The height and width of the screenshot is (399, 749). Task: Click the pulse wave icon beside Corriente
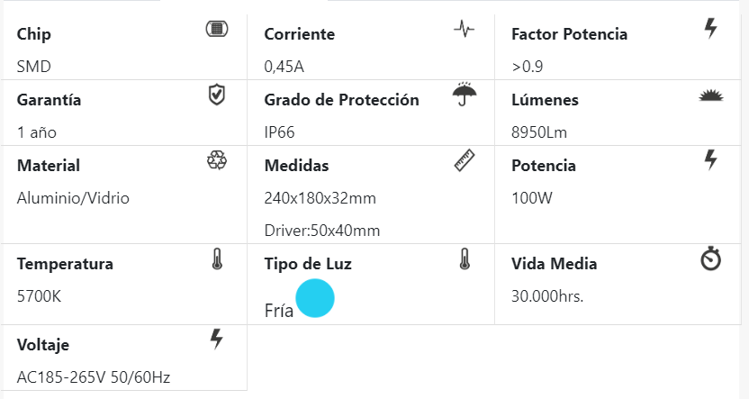(x=464, y=29)
